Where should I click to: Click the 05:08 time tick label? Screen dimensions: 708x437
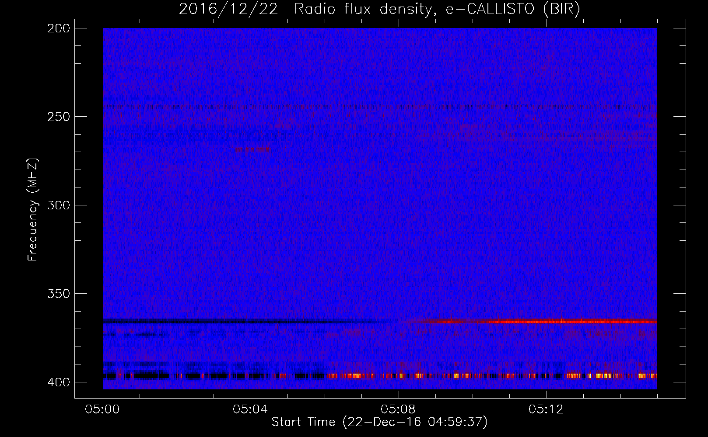398,409
